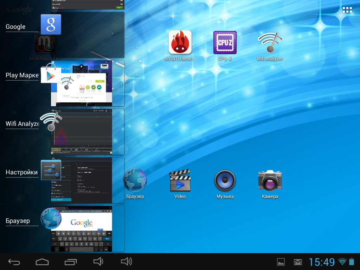Open the Музыка speaker app
The width and height of the screenshot is (360, 270).
[x=225, y=180]
